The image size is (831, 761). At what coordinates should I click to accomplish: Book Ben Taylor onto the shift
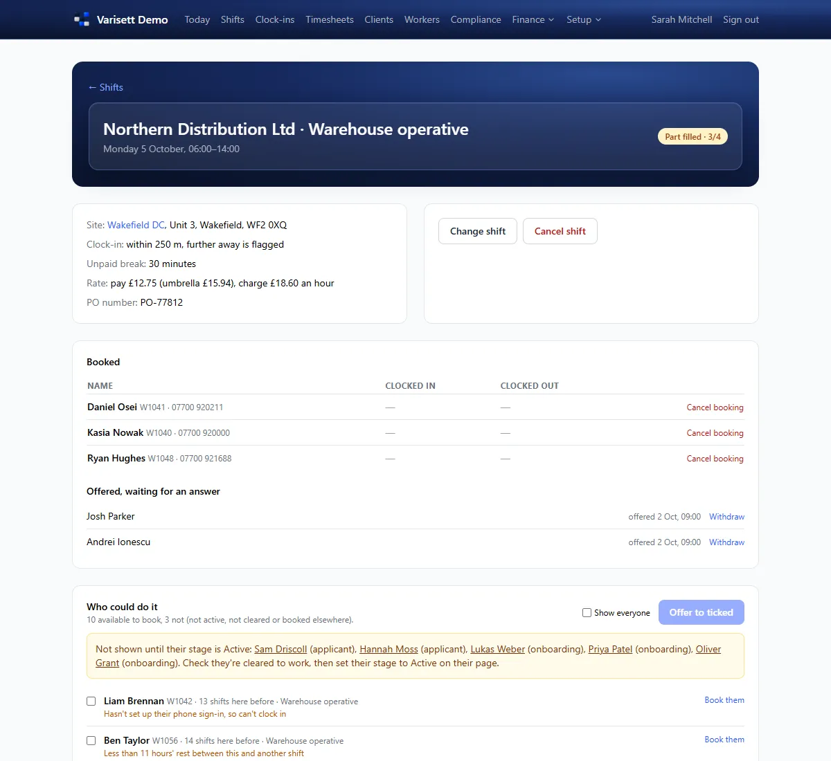pos(724,740)
